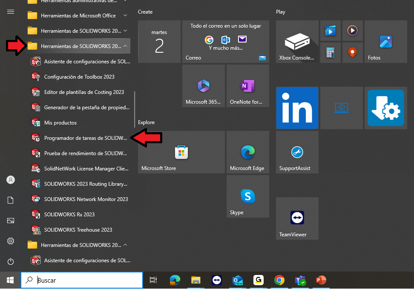Launch SOLIDWORKS Rx 2023
Screen dimensions: 414x289
(79, 214)
